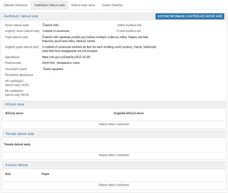Viewport: 228px width, 193px height.
Task: Collapse the Klíčová slova panel header
Action: click(15, 104)
